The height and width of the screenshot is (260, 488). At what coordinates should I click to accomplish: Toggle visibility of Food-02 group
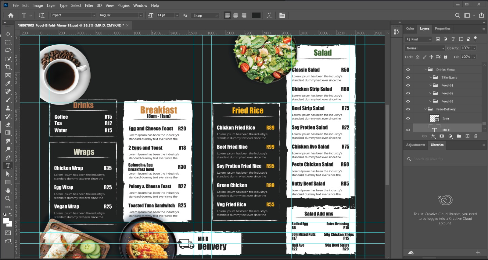click(x=408, y=93)
